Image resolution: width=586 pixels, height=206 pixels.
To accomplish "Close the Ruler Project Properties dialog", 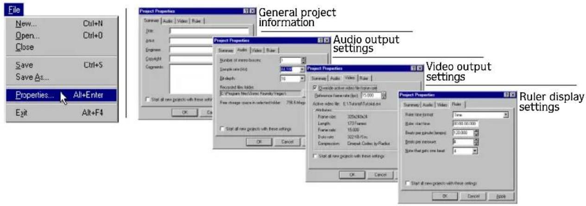I will coord(512,94).
